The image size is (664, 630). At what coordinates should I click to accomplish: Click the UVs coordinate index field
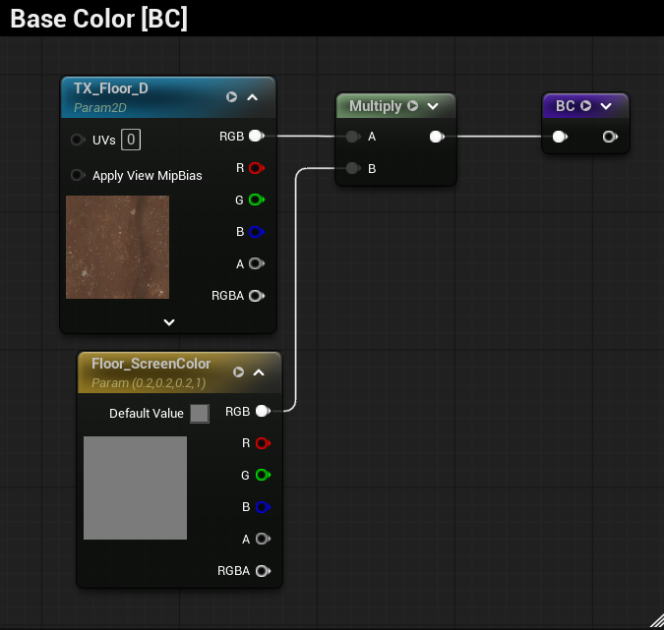point(131,140)
